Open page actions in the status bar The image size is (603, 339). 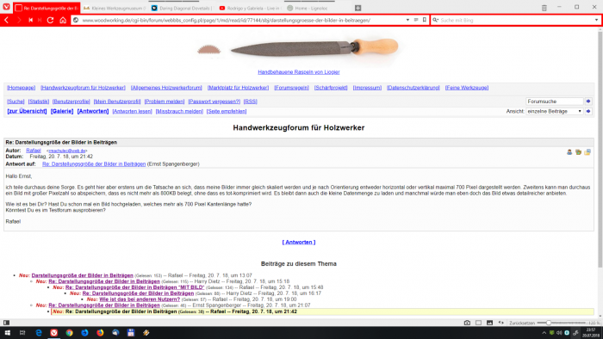pos(500,323)
